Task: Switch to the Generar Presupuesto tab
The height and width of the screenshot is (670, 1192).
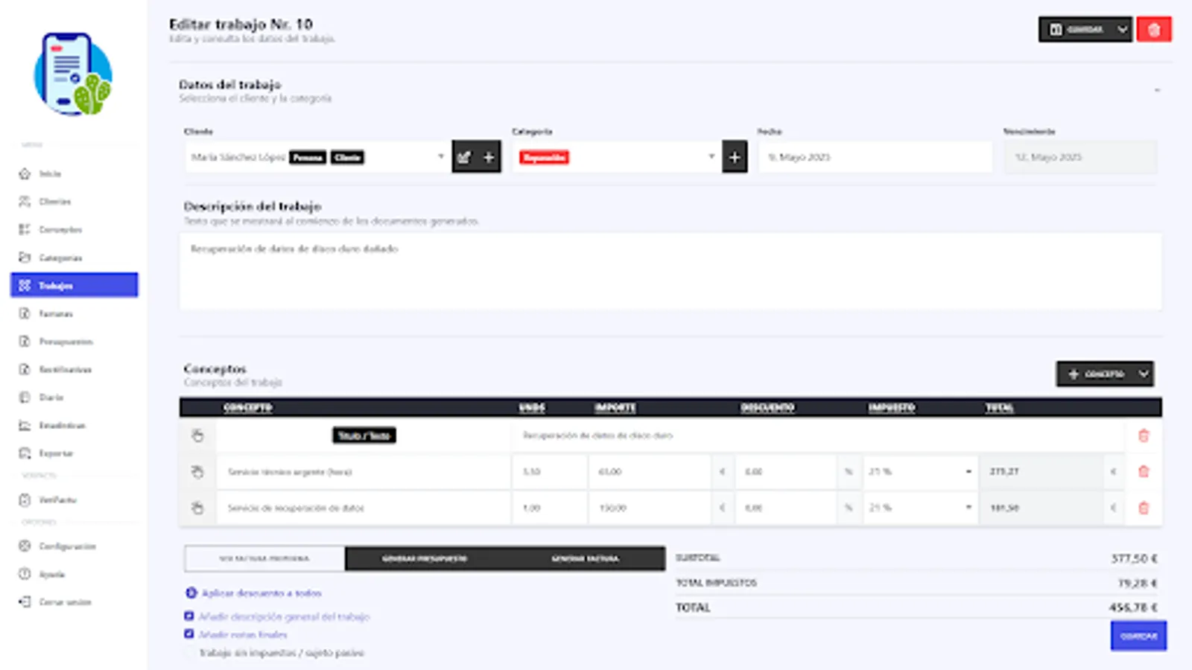Action: tap(425, 558)
